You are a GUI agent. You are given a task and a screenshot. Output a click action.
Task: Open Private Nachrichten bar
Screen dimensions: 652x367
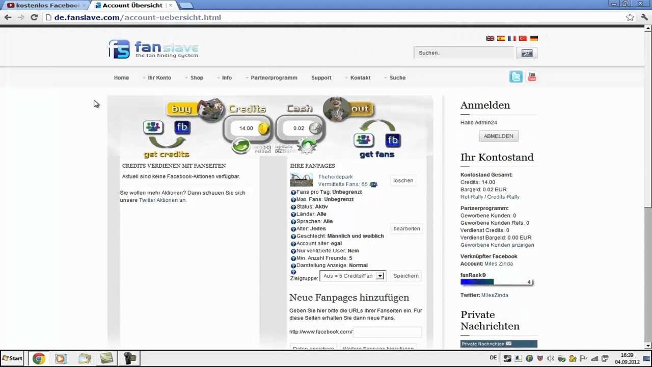click(499, 344)
